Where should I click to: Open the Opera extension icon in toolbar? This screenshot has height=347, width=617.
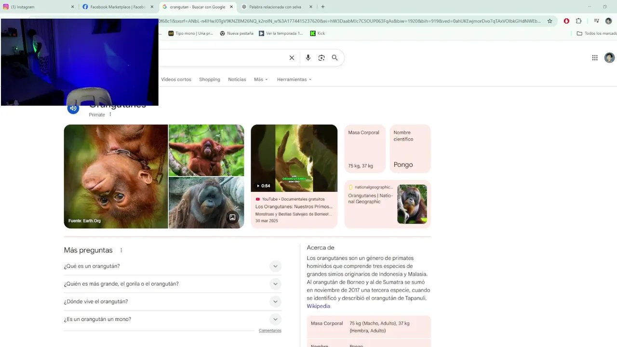(x=566, y=21)
